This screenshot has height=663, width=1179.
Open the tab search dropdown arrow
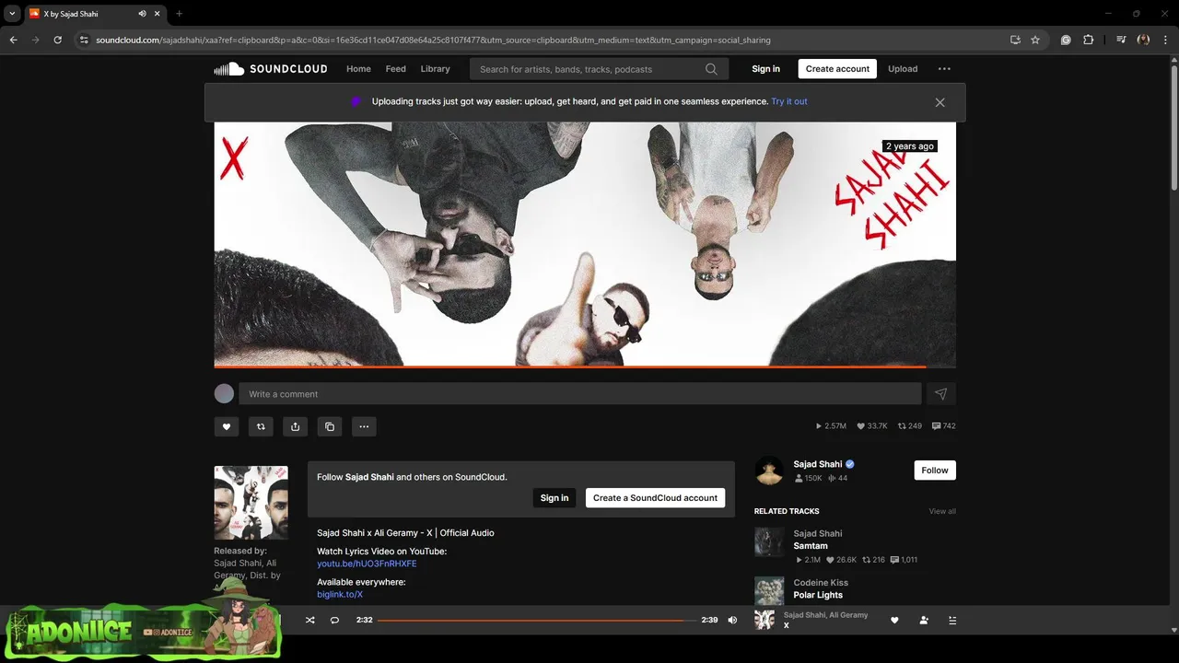(x=12, y=14)
